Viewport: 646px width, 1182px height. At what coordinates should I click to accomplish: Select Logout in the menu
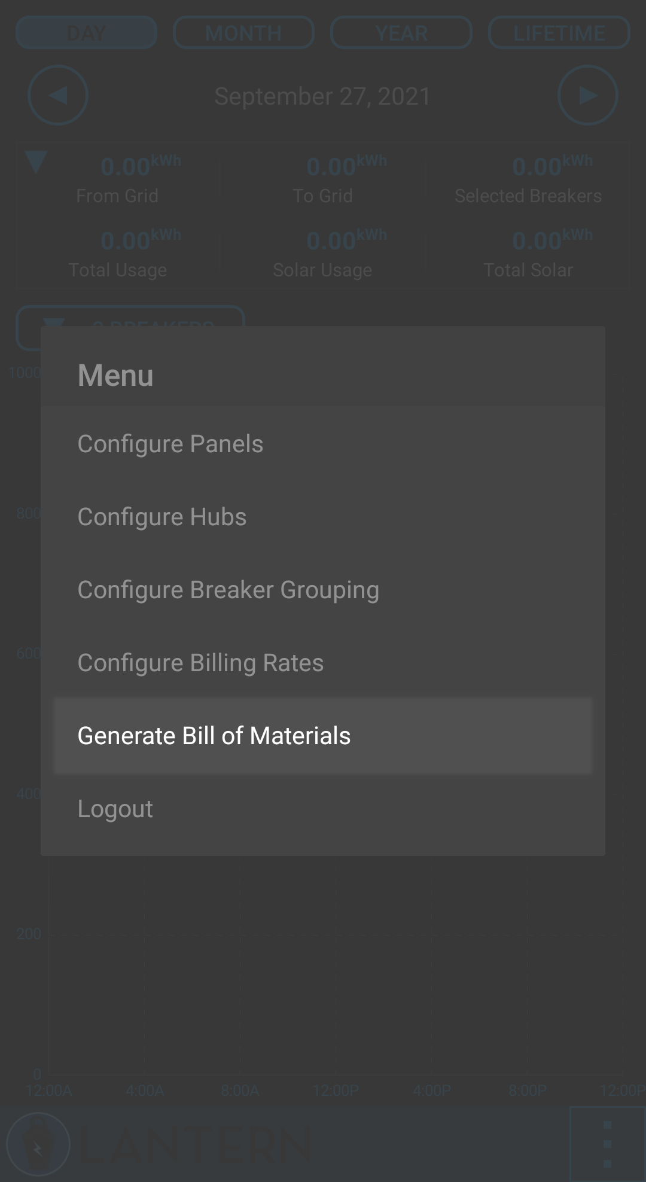[x=323, y=809]
